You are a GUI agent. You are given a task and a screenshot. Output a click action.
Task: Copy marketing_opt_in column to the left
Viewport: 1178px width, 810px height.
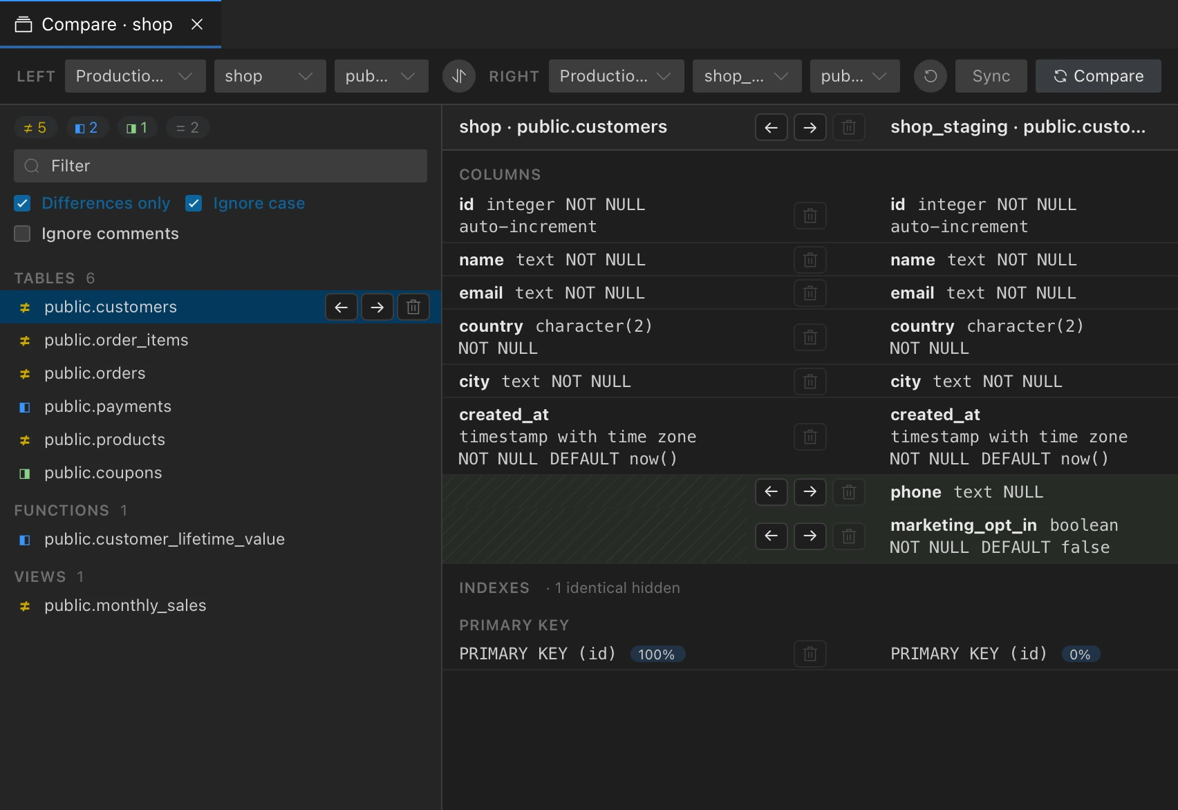click(772, 536)
